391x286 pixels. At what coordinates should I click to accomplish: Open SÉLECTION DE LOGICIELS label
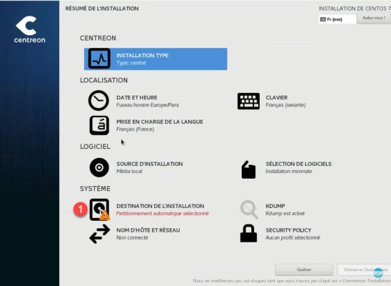[x=298, y=164]
